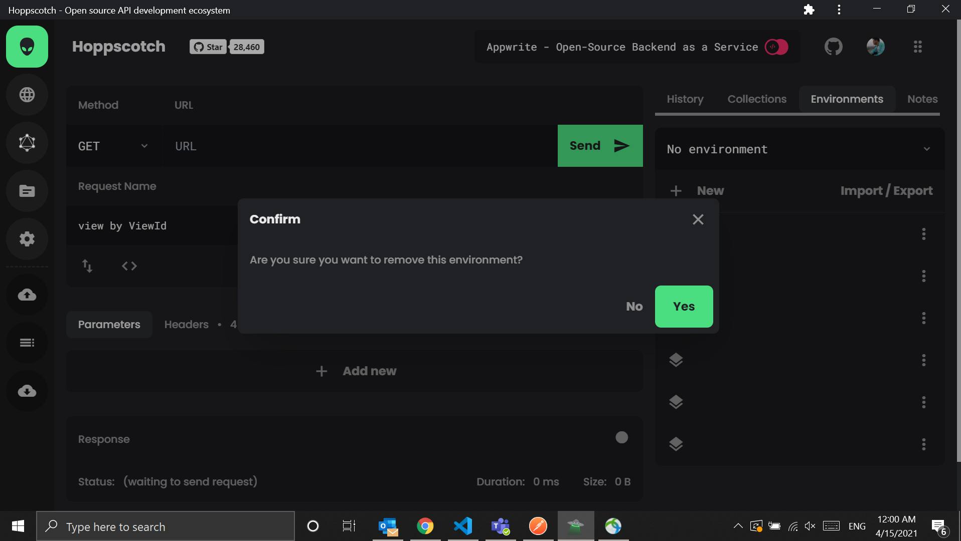The height and width of the screenshot is (541, 961).
Task: Switch to the Notes tab
Action: [x=922, y=99]
